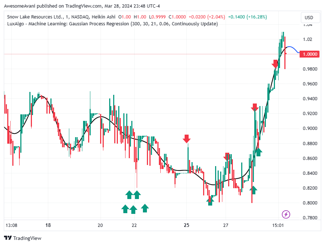Click the 27 date label on time axis
325x245 pixels.
(x=226, y=225)
